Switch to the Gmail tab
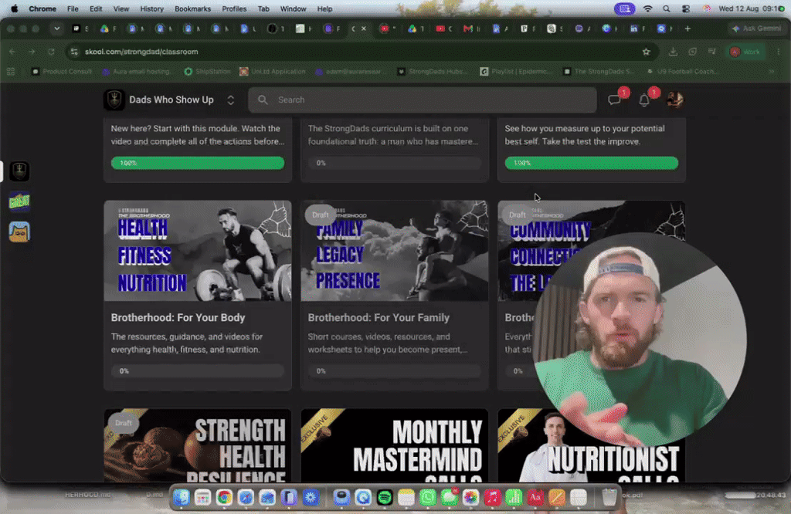Viewport: 791px width, 514px height. click(467, 29)
